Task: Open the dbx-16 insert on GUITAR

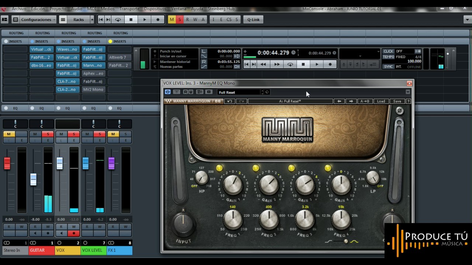Action: [41, 66]
